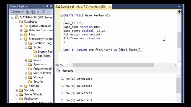Select the FileTables folder
The width and height of the screenshot is (191, 107).
tap(44, 56)
